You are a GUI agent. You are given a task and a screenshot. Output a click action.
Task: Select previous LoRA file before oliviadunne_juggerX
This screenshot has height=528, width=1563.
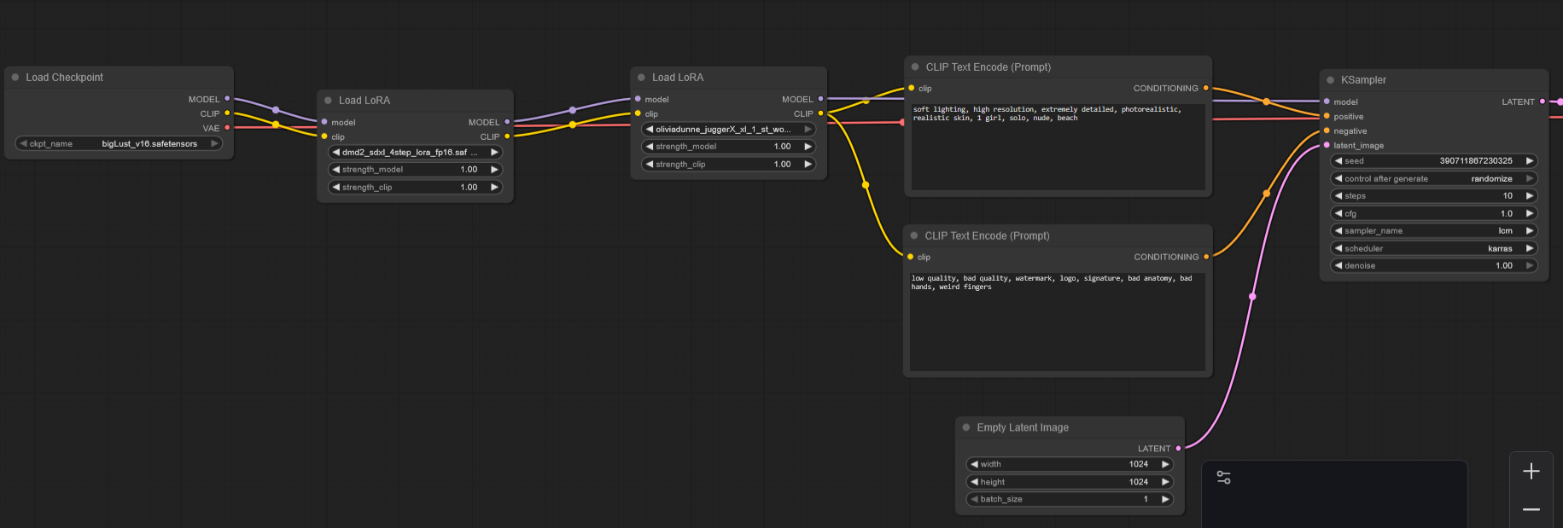pos(649,129)
